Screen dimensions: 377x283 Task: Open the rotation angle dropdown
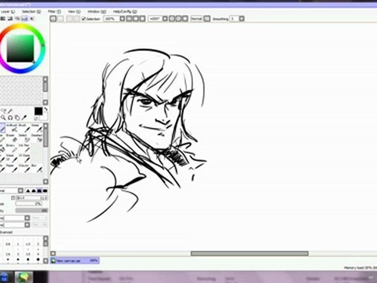point(165,18)
